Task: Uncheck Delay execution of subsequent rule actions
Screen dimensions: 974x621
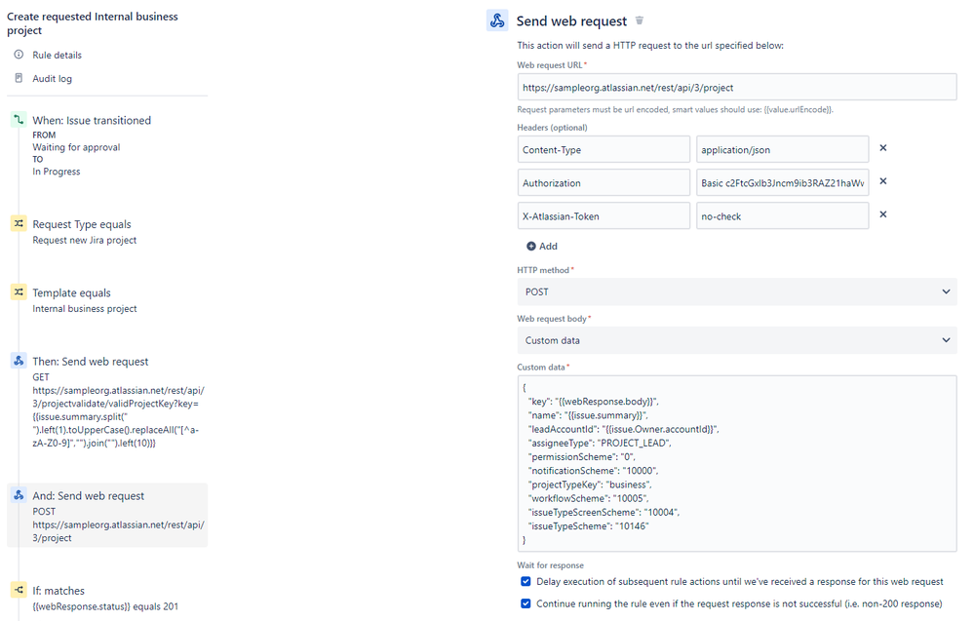Action: 526,581
